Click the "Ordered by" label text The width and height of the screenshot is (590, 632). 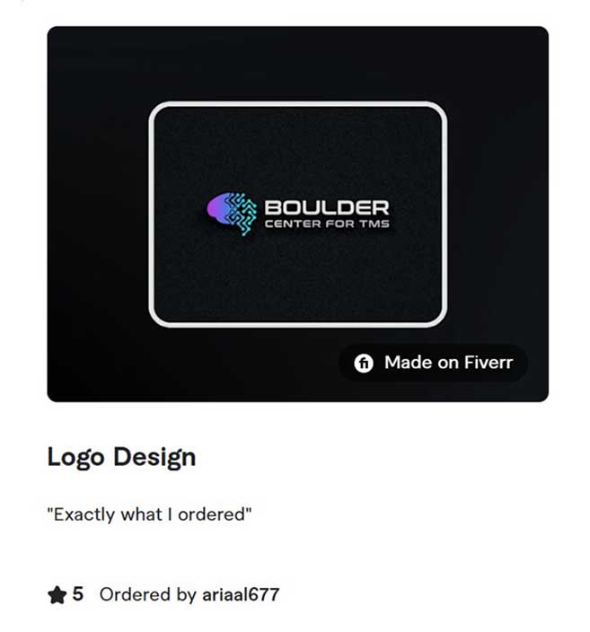pos(148,595)
